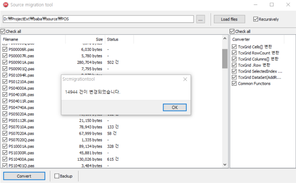Click the Convert button

pos(24,176)
